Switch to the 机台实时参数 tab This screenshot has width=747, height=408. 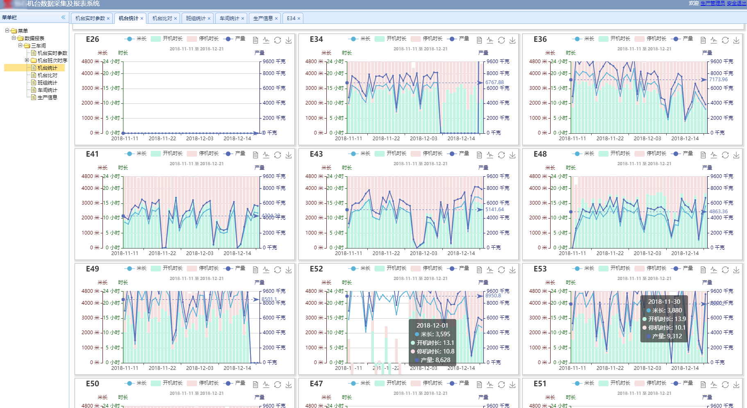click(x=90, y=18)
